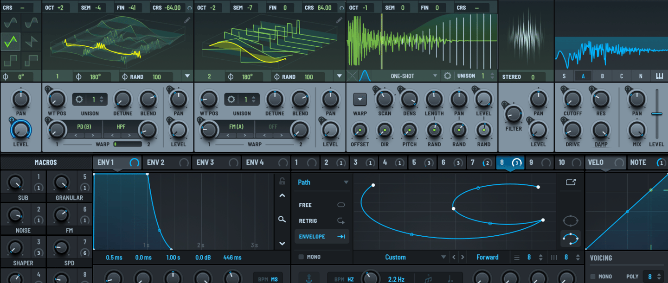Select the closed-loop path shape icon

coord(571,220)
